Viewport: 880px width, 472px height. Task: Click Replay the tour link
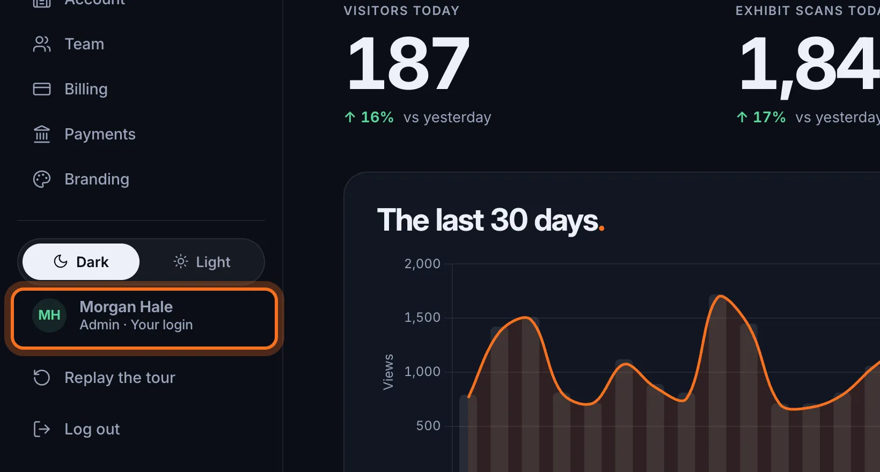click(x=120, y=378)
